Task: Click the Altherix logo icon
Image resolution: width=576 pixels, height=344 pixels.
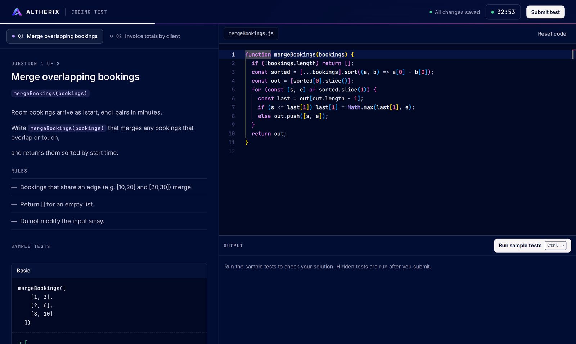Action: [17, 12]
